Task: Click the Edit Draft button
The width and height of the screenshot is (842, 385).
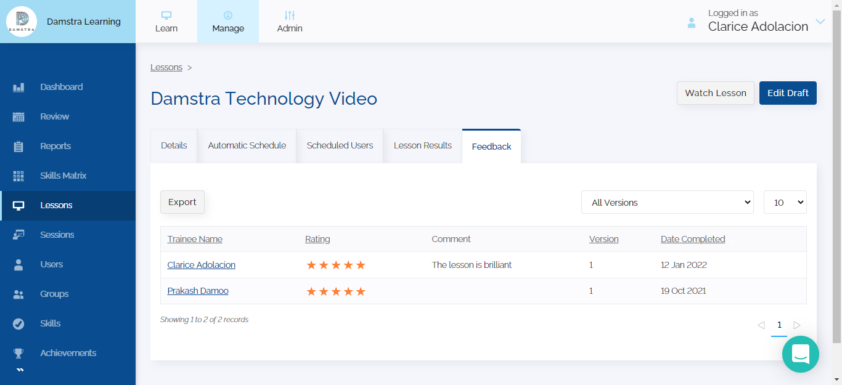Action: point(788,93)
